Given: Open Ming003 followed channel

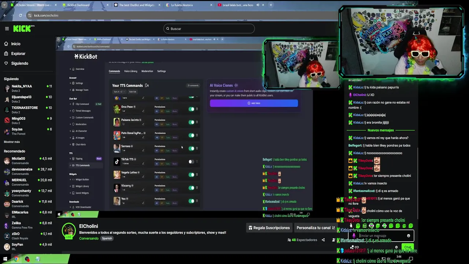Looking at the screenshot, I should tap(28, 120).
